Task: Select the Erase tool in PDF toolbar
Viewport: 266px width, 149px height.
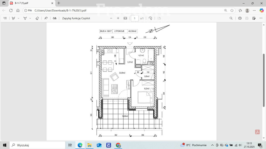Action: click(x=37, y=18)
